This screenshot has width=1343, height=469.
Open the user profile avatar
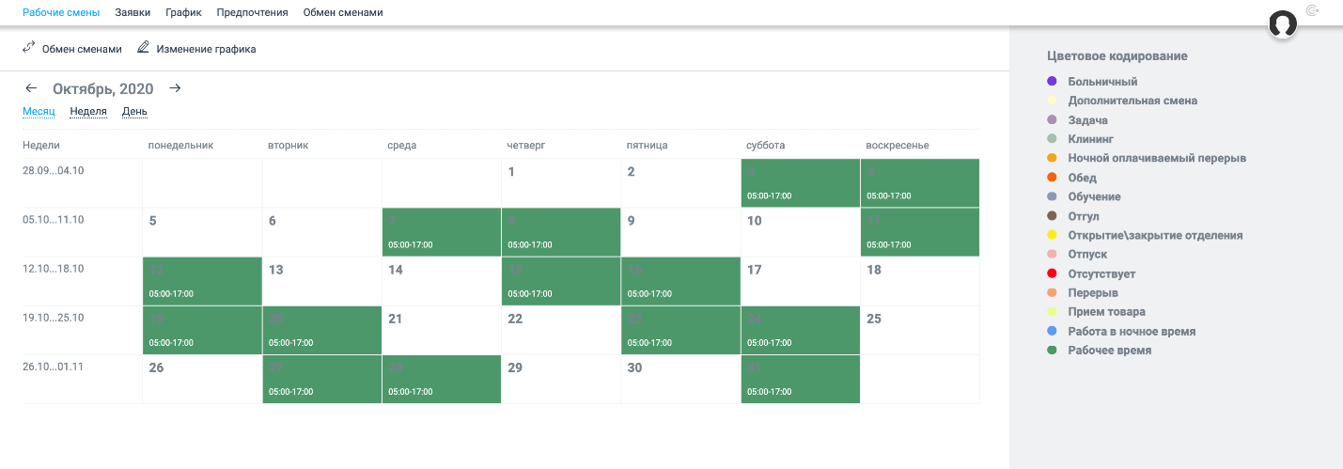[x=1283, y=24]
